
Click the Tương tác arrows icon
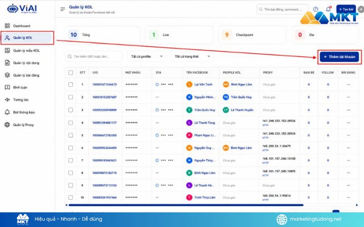7,100
